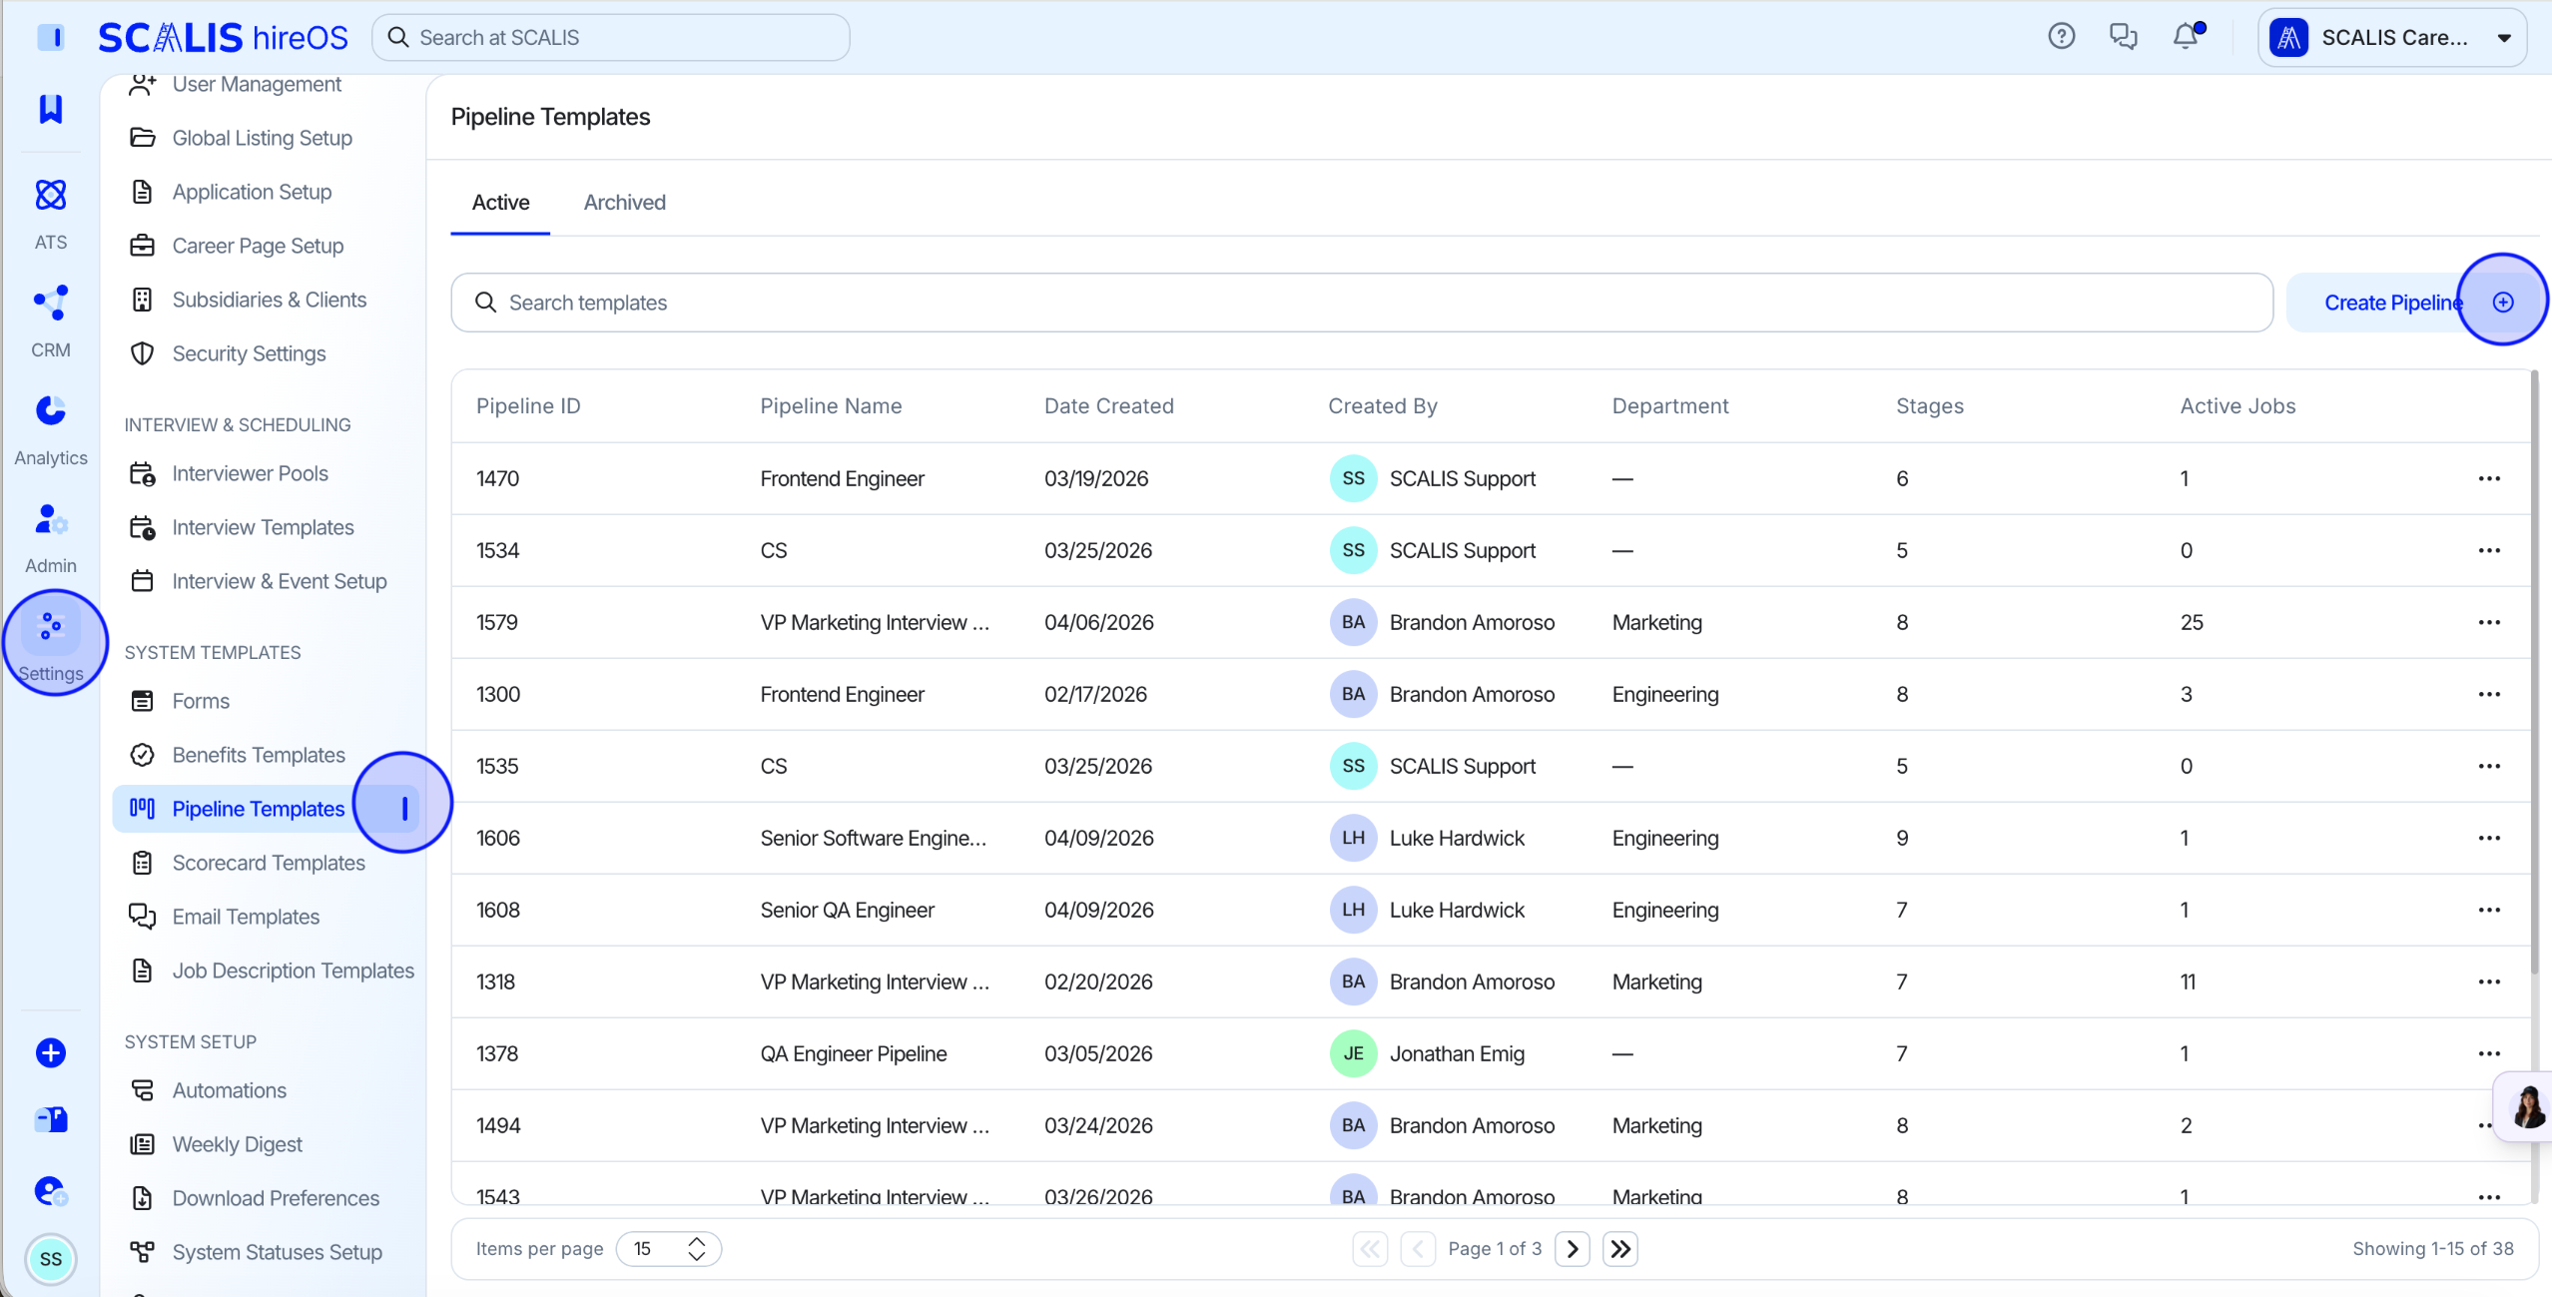This screenshot has height=1297, width=2552.
Task: Open Forms templates
Action: pos(201,701)
